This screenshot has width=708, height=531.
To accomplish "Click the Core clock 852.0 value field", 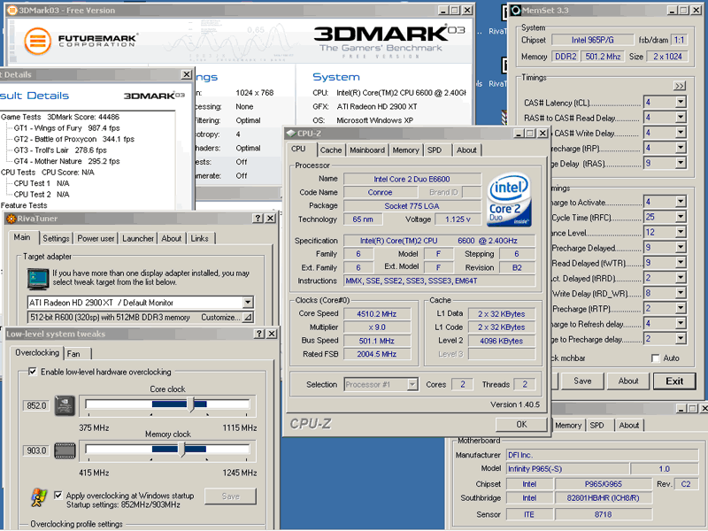I will pos(36,405).
